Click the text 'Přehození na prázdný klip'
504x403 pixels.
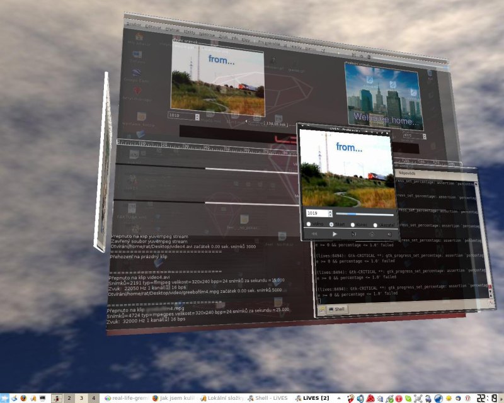[x=139, y=256]
